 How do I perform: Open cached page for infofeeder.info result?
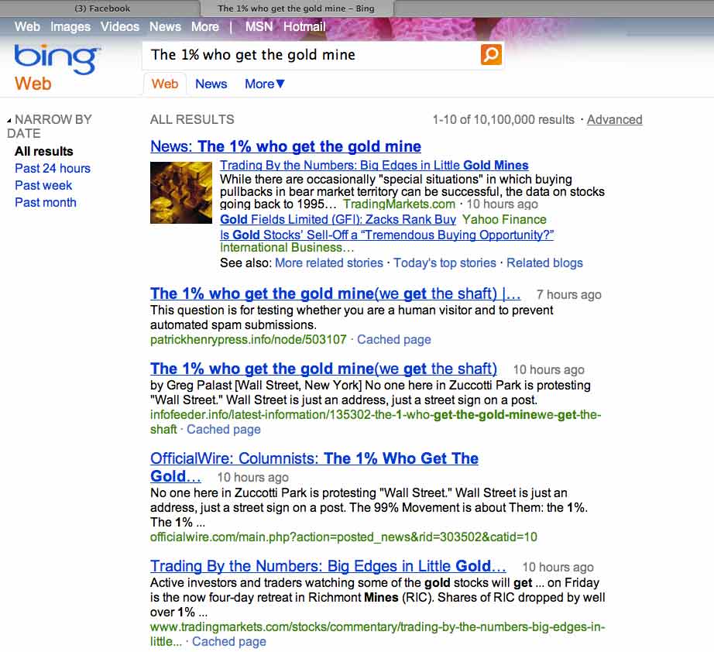click(224, 429)
